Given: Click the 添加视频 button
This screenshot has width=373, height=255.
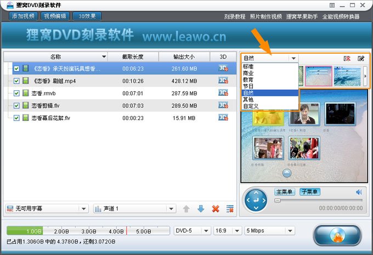Looking at the screenshot, I should (x=23, y=16).
